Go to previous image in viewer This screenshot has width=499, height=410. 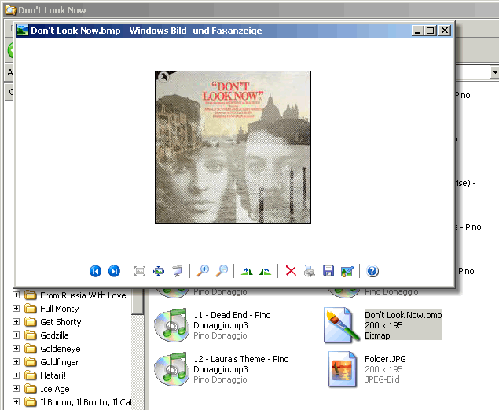click(x=95, y=271)
